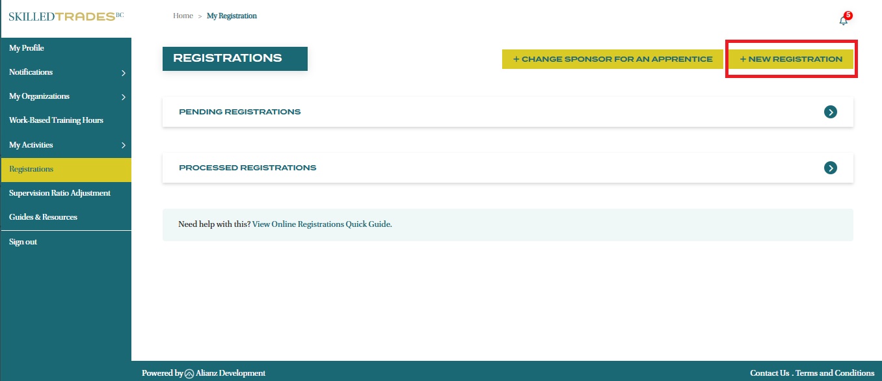The height and width of the screenshot is (381, 882).
Task: Expand the My Organizations submenu chevron
Action: (124, 97)
